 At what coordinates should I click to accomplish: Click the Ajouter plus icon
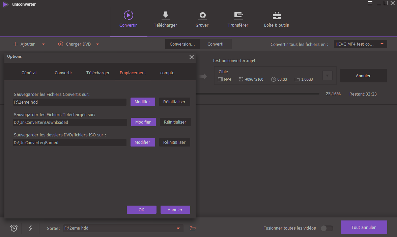tap(16, 44)
